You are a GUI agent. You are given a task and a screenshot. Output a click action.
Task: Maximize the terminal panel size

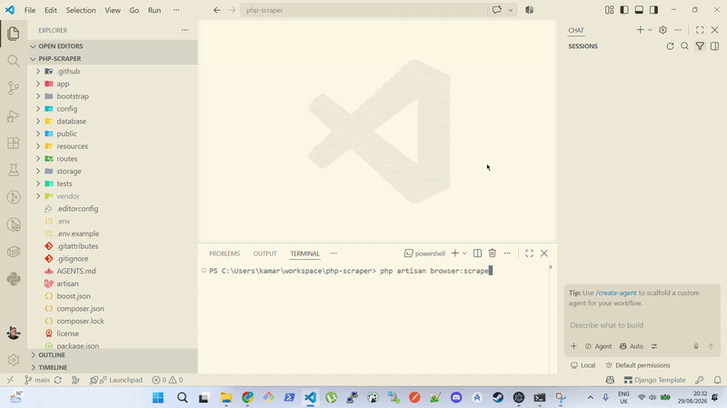(529, 254)
